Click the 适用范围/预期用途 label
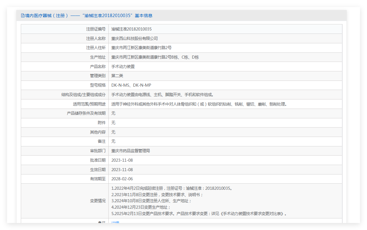Viewport: 367px width, 230px height. pos(89,104)
